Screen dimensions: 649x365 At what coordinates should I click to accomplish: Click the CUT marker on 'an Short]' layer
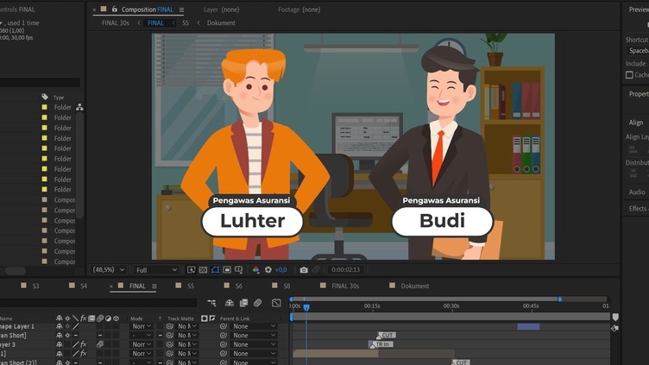click(387, 335)
